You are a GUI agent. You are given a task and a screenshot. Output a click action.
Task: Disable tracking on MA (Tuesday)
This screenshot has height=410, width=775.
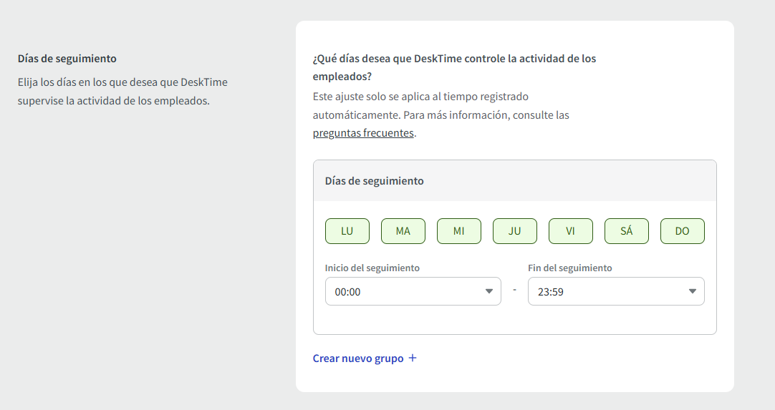pos(403,231)
